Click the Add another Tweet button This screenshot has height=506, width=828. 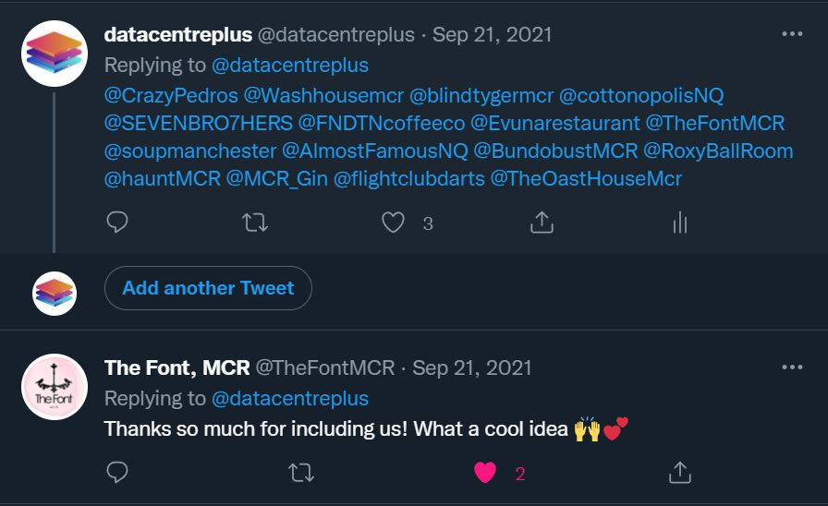tap(208, 288)
